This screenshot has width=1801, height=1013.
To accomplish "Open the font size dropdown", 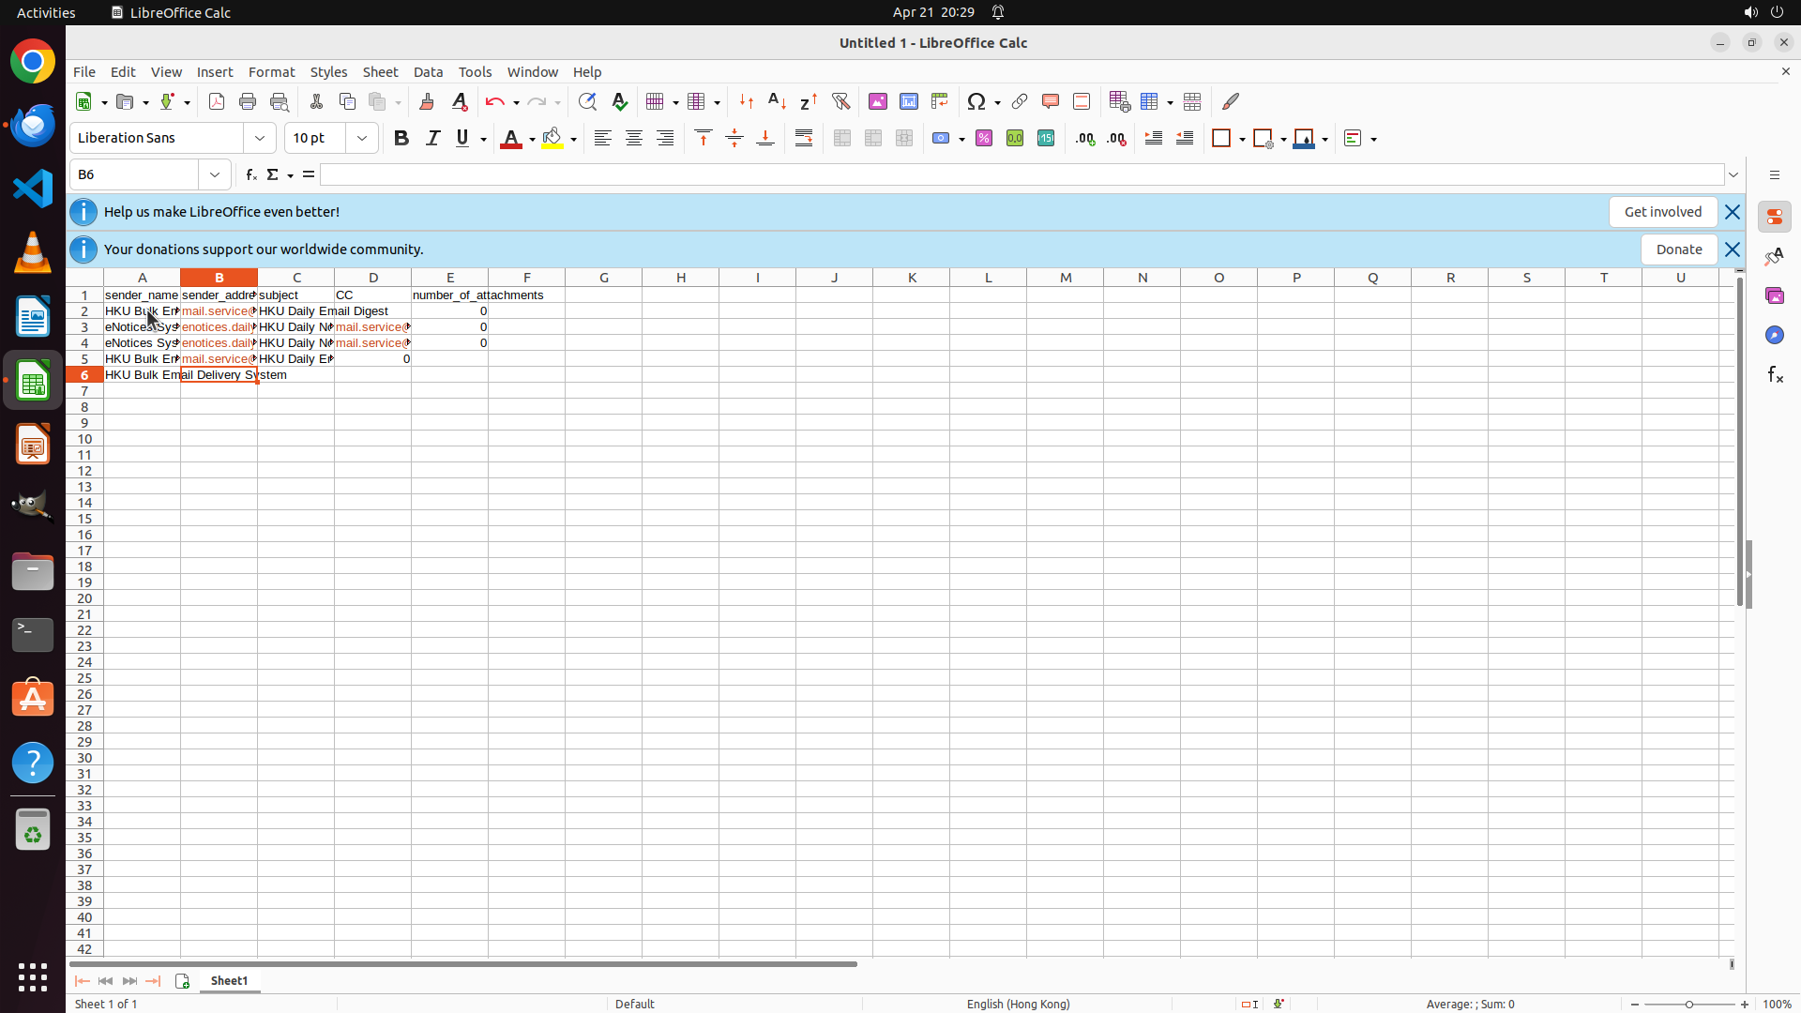I will coord(362,138).
